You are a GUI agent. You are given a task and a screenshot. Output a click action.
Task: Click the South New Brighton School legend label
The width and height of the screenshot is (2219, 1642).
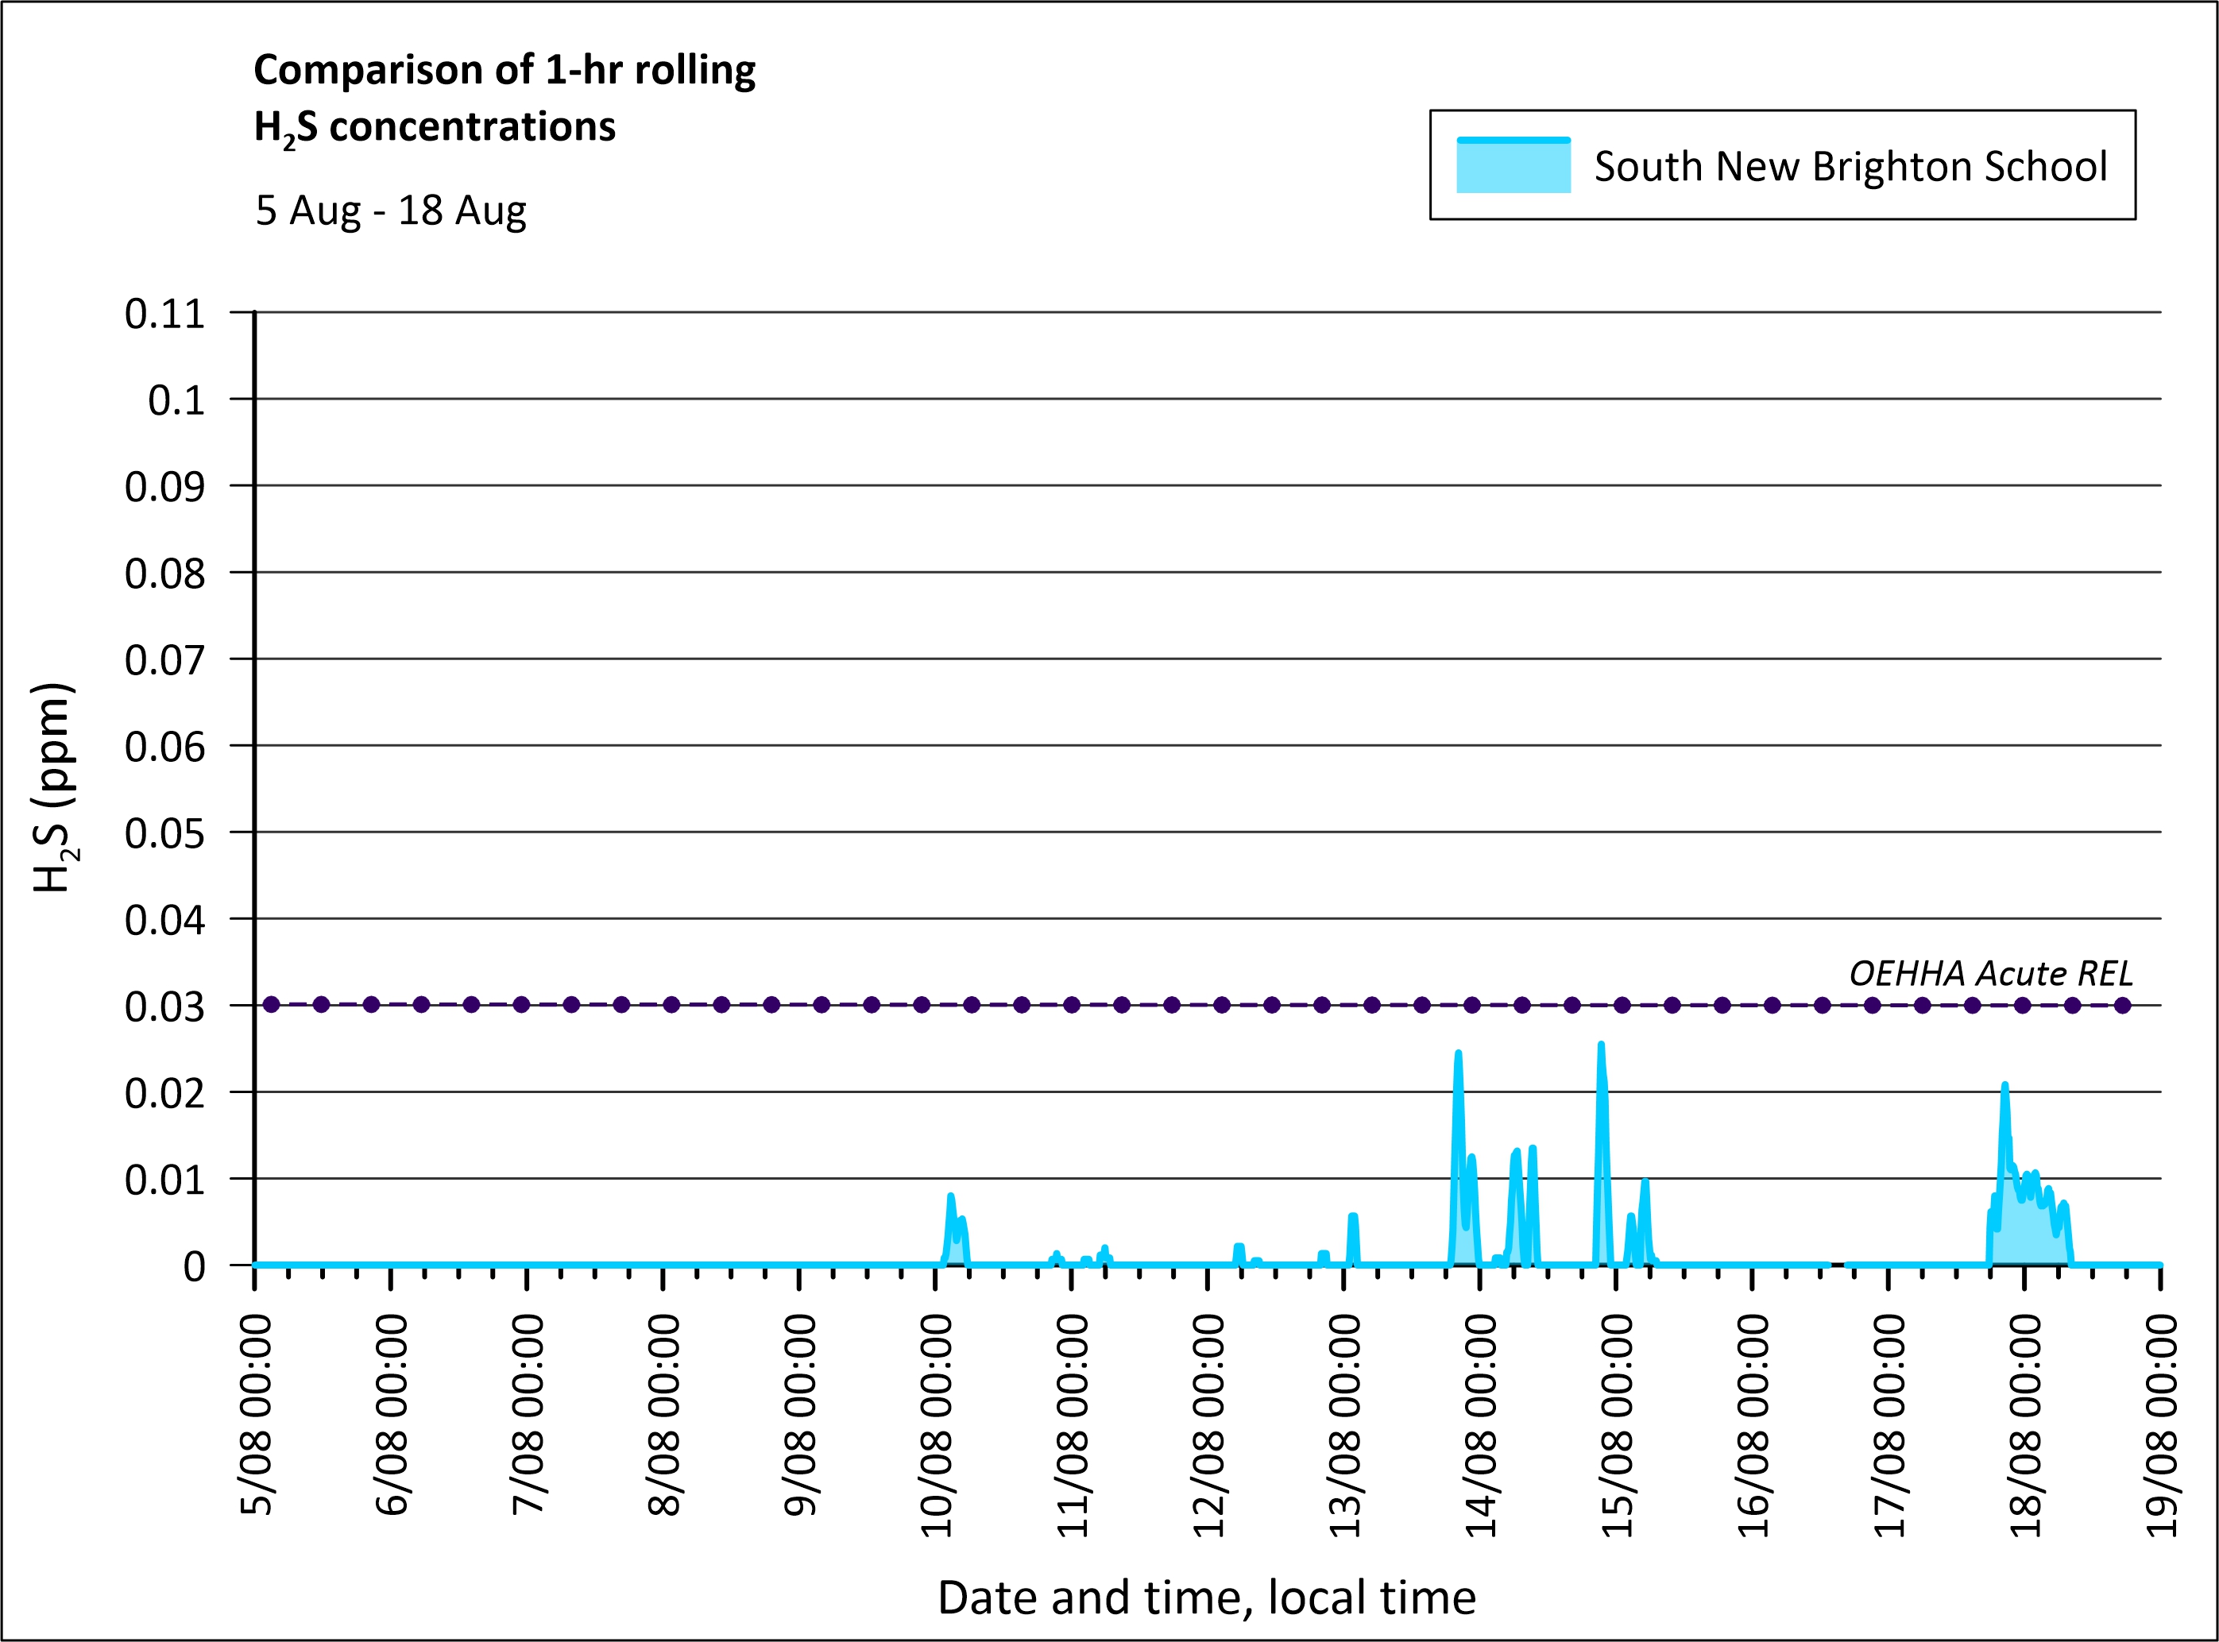pos(1850,166)
